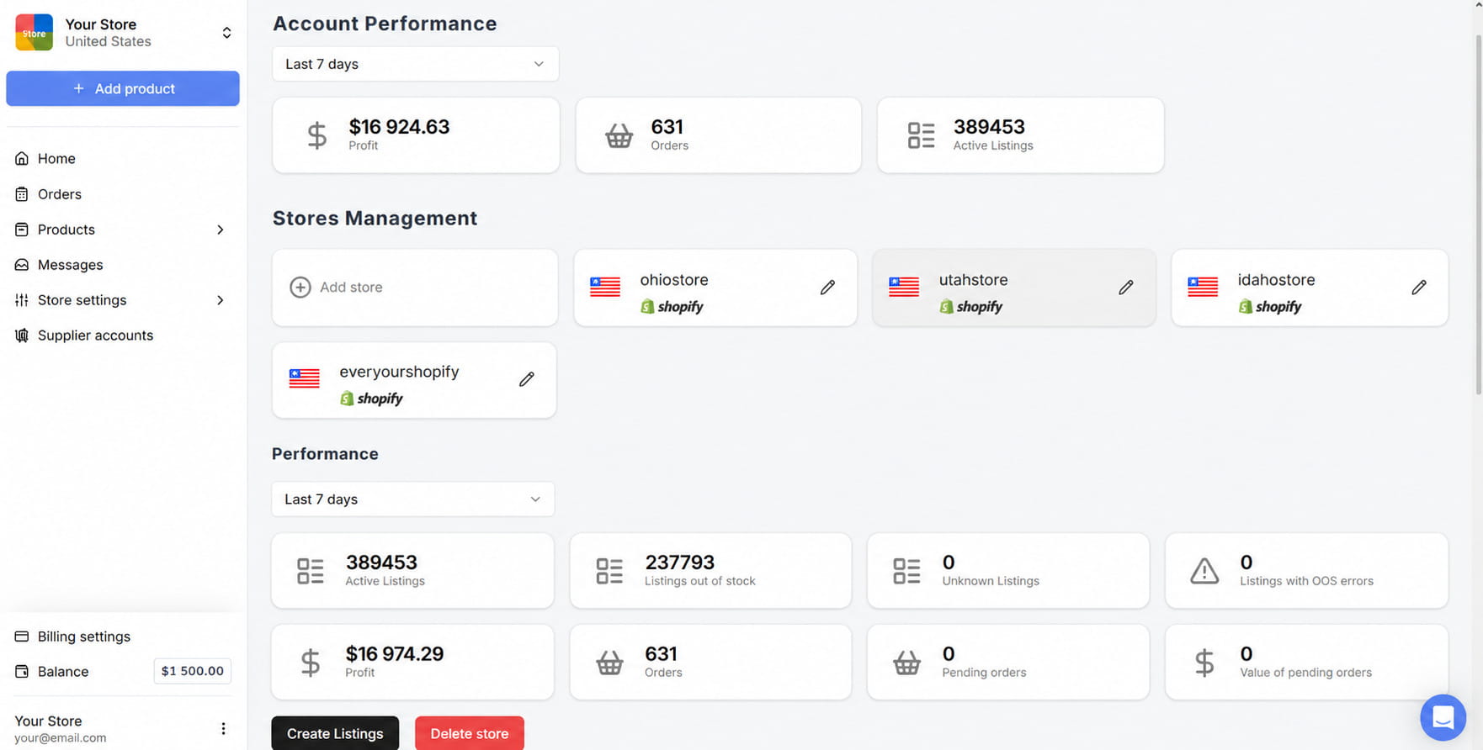Viewport: 1483px width, 750px height.
Task: Click the list icon on the Account Performance Active Listings card
Action: pos(921,135)
